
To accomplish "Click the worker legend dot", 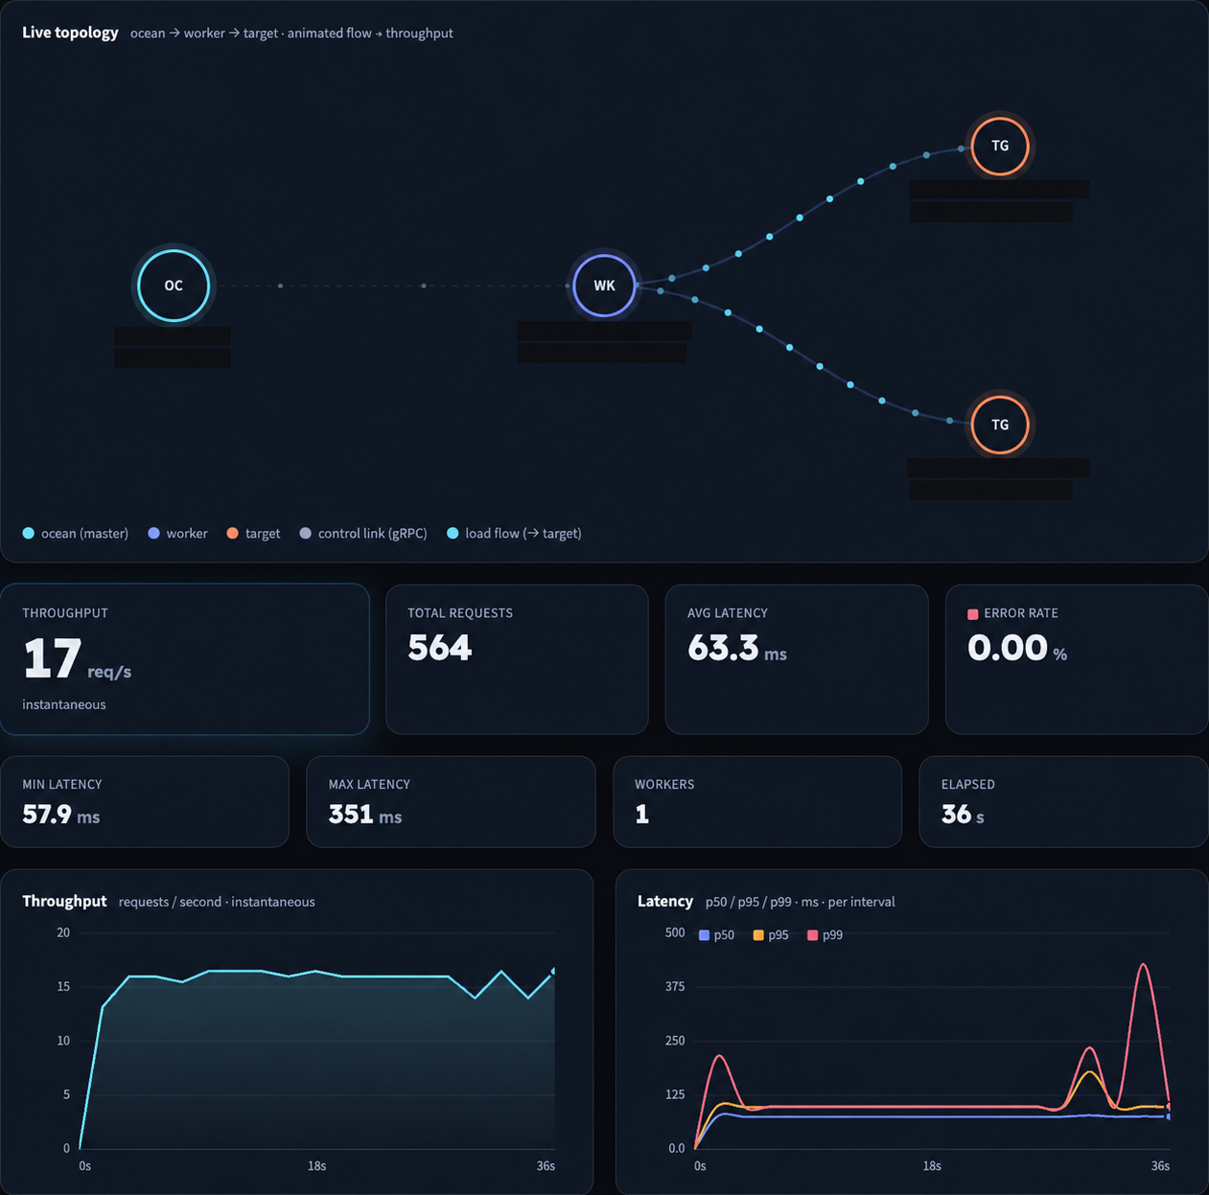I will point(153,533).
